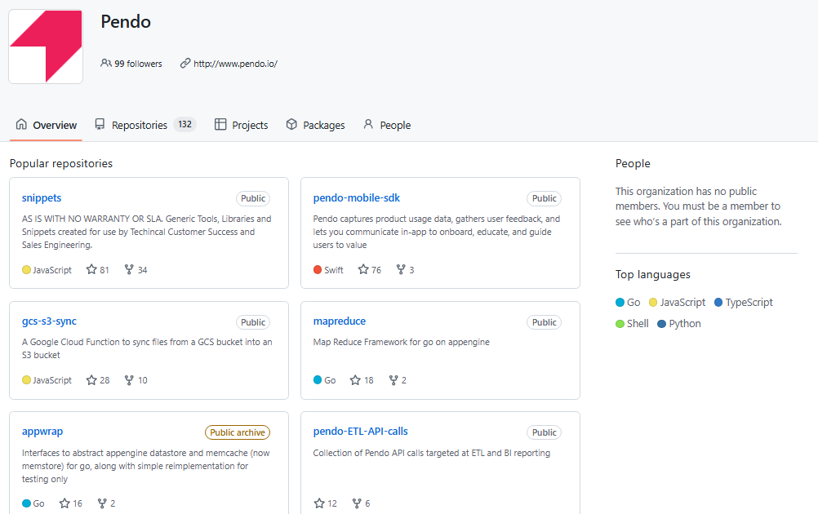The image size is (818, 514).
Task: Filter by Python in Top languages
Action: point(679,324)
